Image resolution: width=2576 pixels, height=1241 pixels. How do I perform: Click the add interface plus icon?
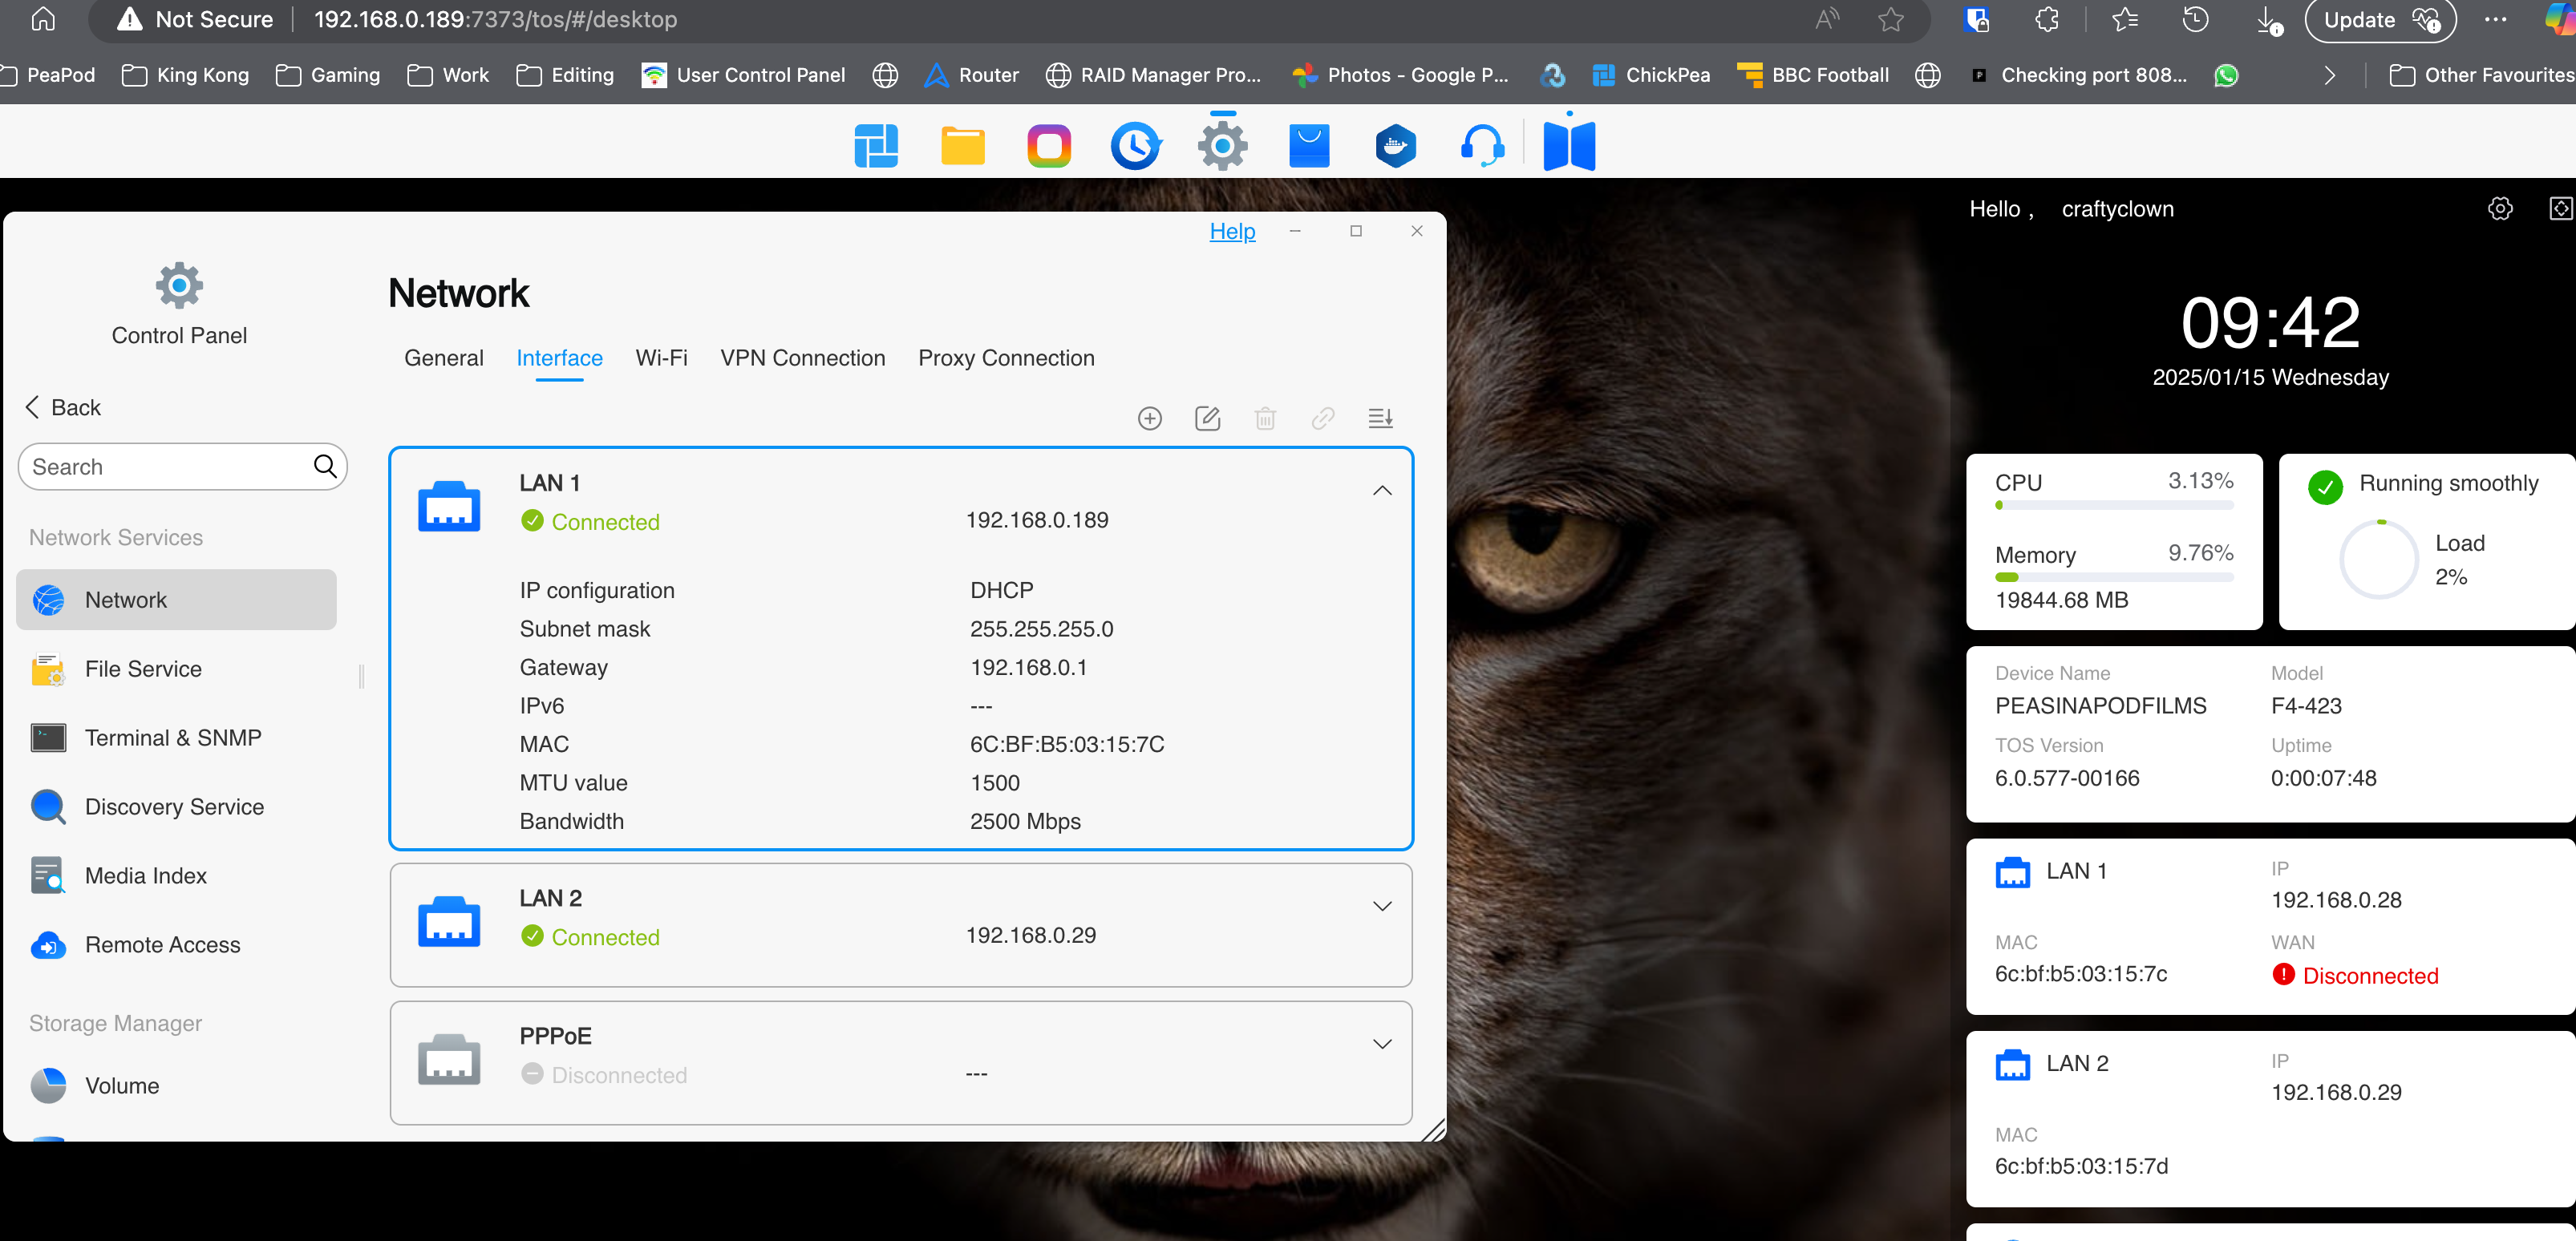(x=1150, y=418)
